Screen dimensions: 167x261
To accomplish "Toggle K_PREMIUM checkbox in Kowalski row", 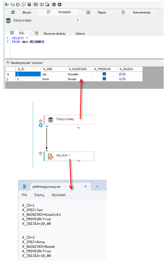I will 104,74.
